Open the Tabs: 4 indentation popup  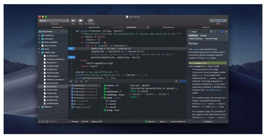pos(163,122)
